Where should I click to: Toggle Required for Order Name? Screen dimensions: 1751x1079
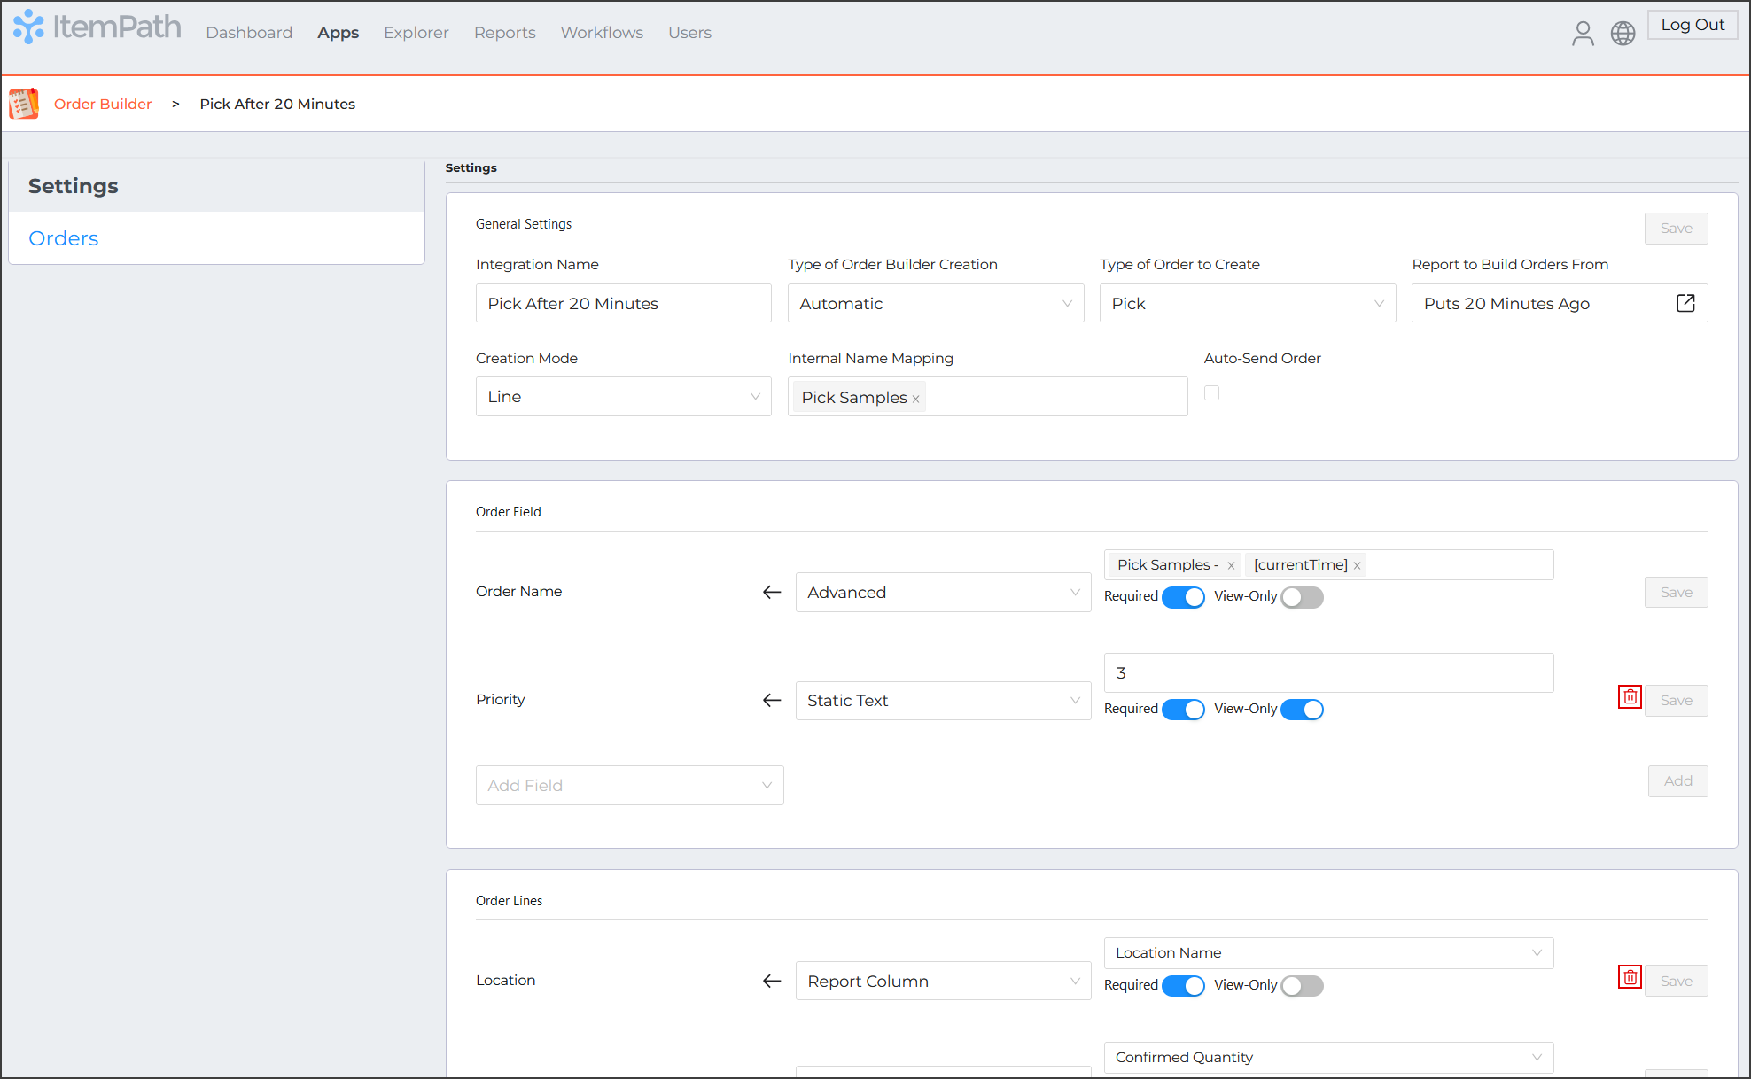tap(1183, 597)
